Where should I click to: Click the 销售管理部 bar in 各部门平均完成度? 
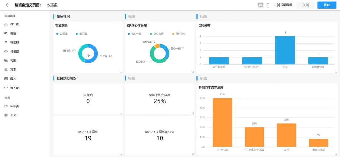tap(319, 143)
